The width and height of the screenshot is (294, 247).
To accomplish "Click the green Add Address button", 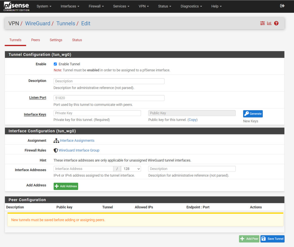I will pos(66,186).
